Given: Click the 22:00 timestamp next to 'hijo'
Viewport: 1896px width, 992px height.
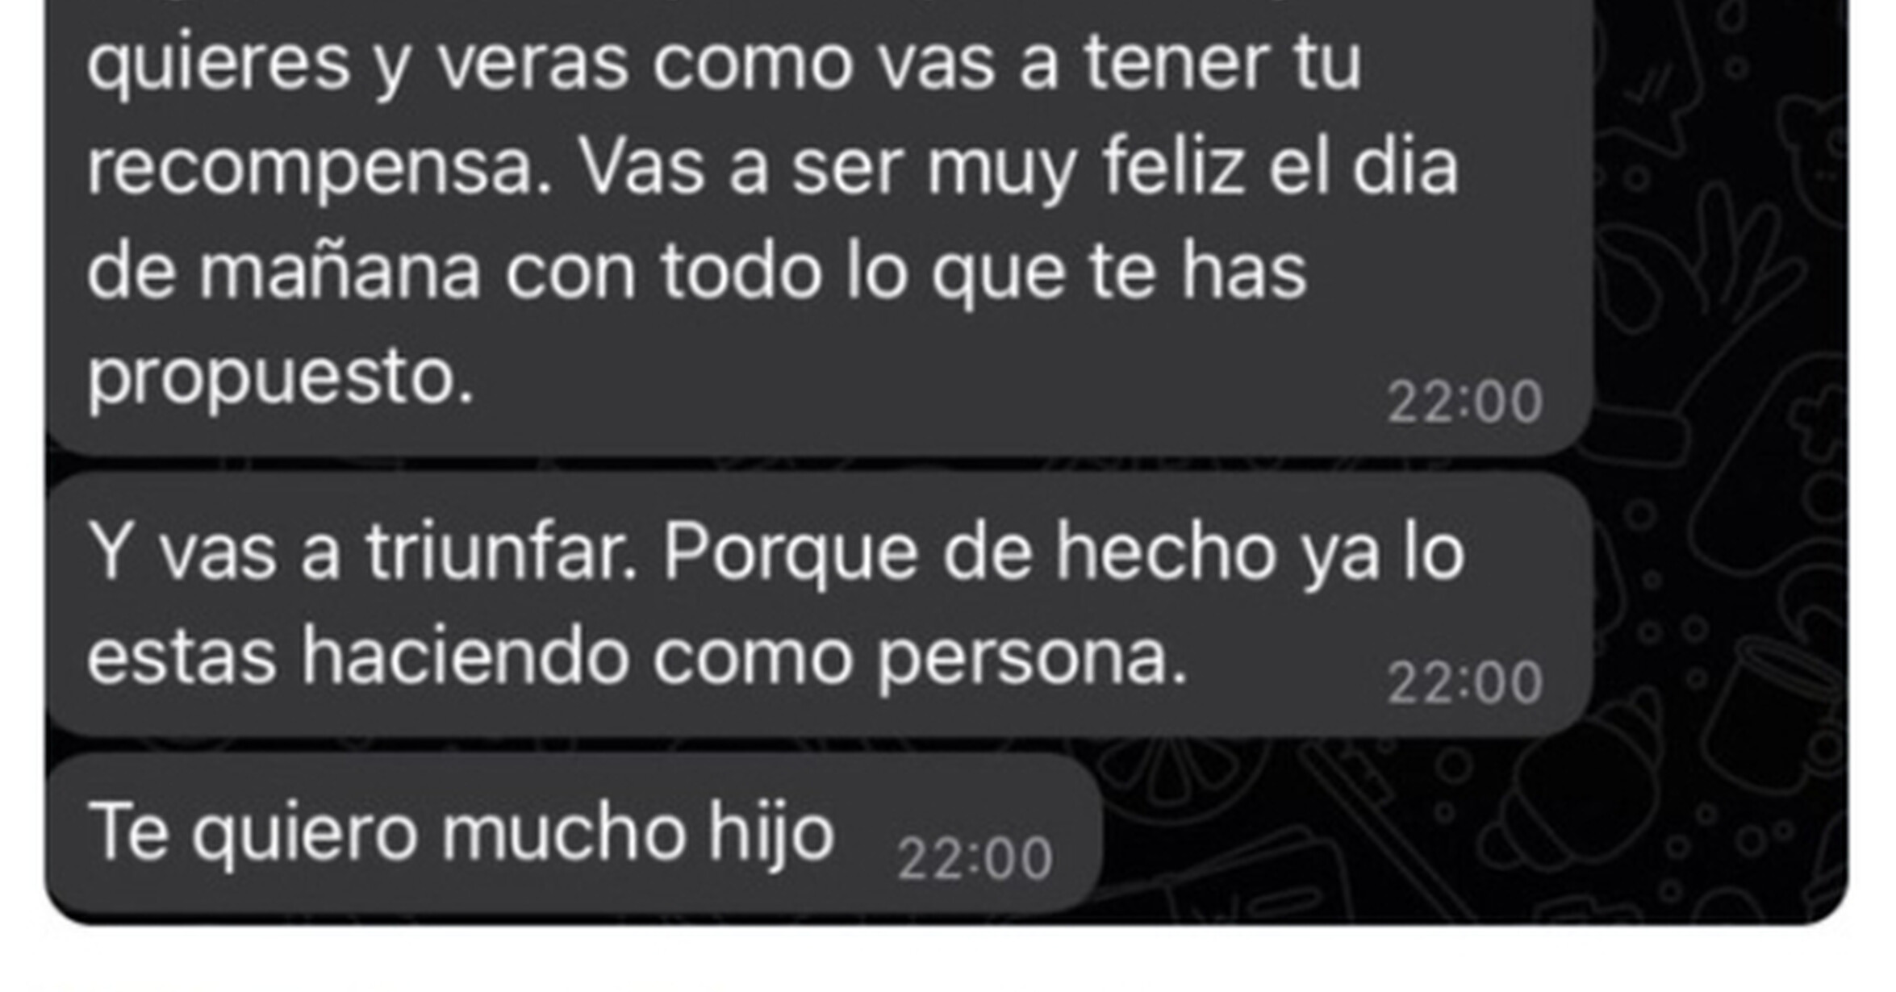Looking at the screenshot, I should (975, 859).
